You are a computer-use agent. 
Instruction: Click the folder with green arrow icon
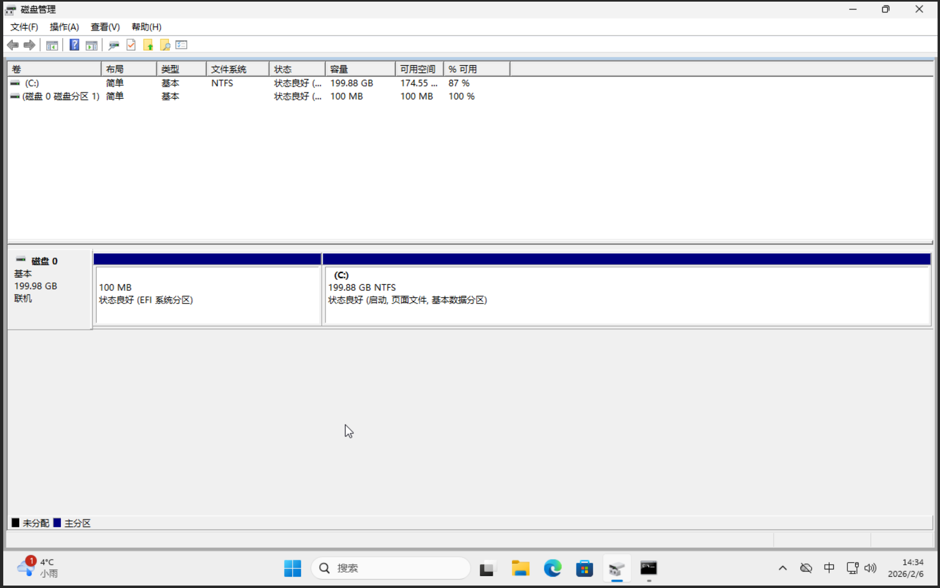pos(148,45)
